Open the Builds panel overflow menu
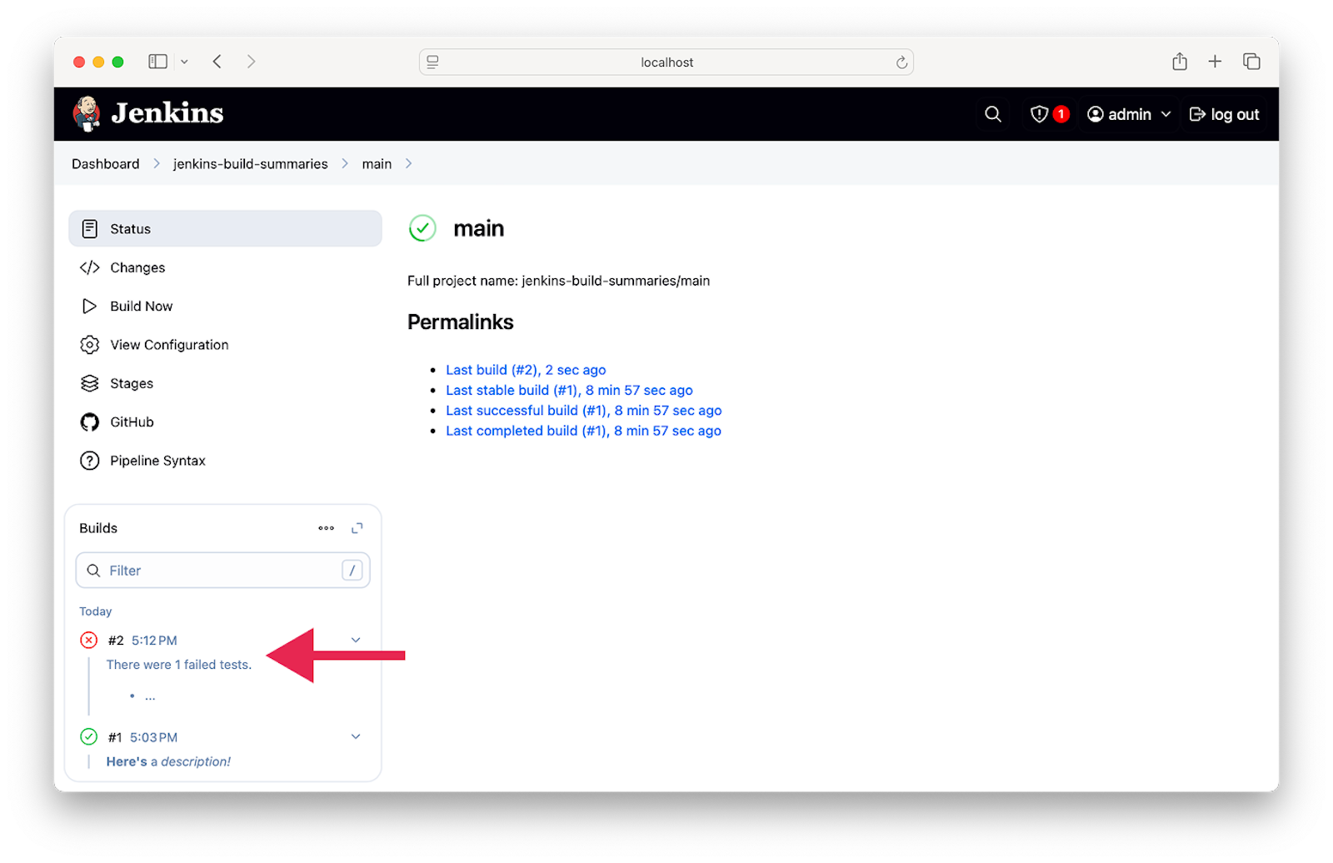 [x=326, y=527]
